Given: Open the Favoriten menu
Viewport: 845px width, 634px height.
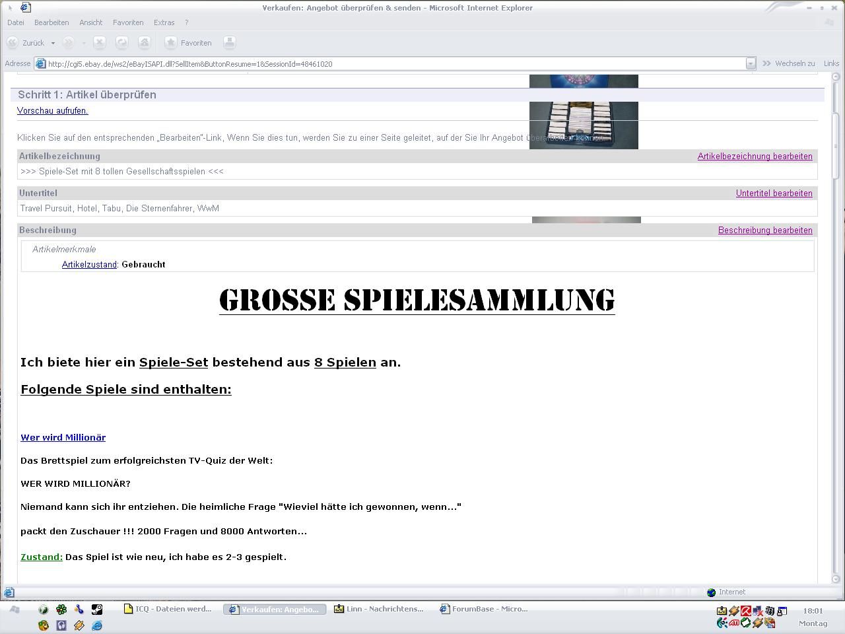Looking at the screenshot, I should tap(128, 22).
